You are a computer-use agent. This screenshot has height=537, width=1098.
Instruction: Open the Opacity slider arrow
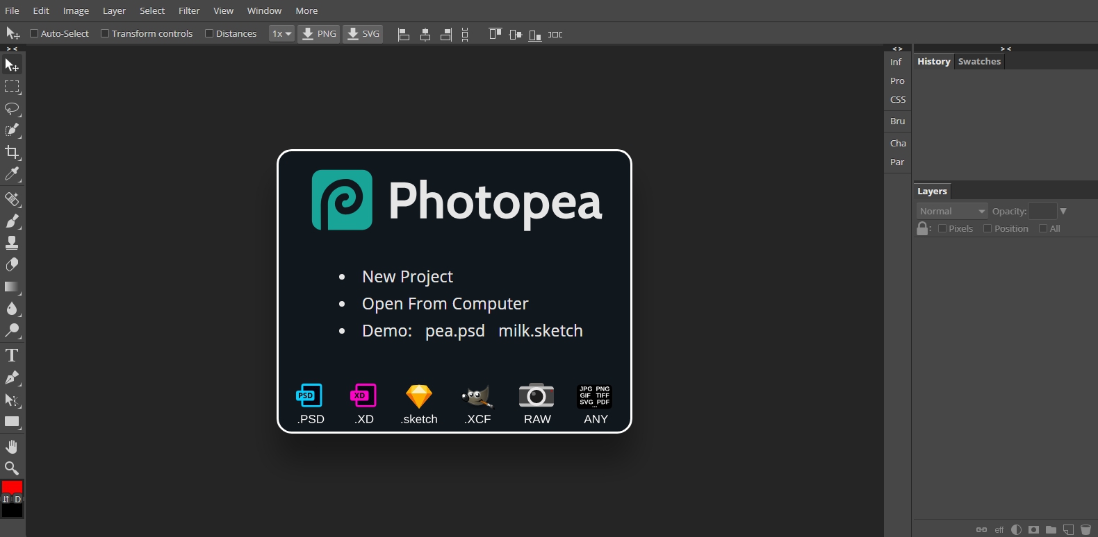(x=1063, y=211)
